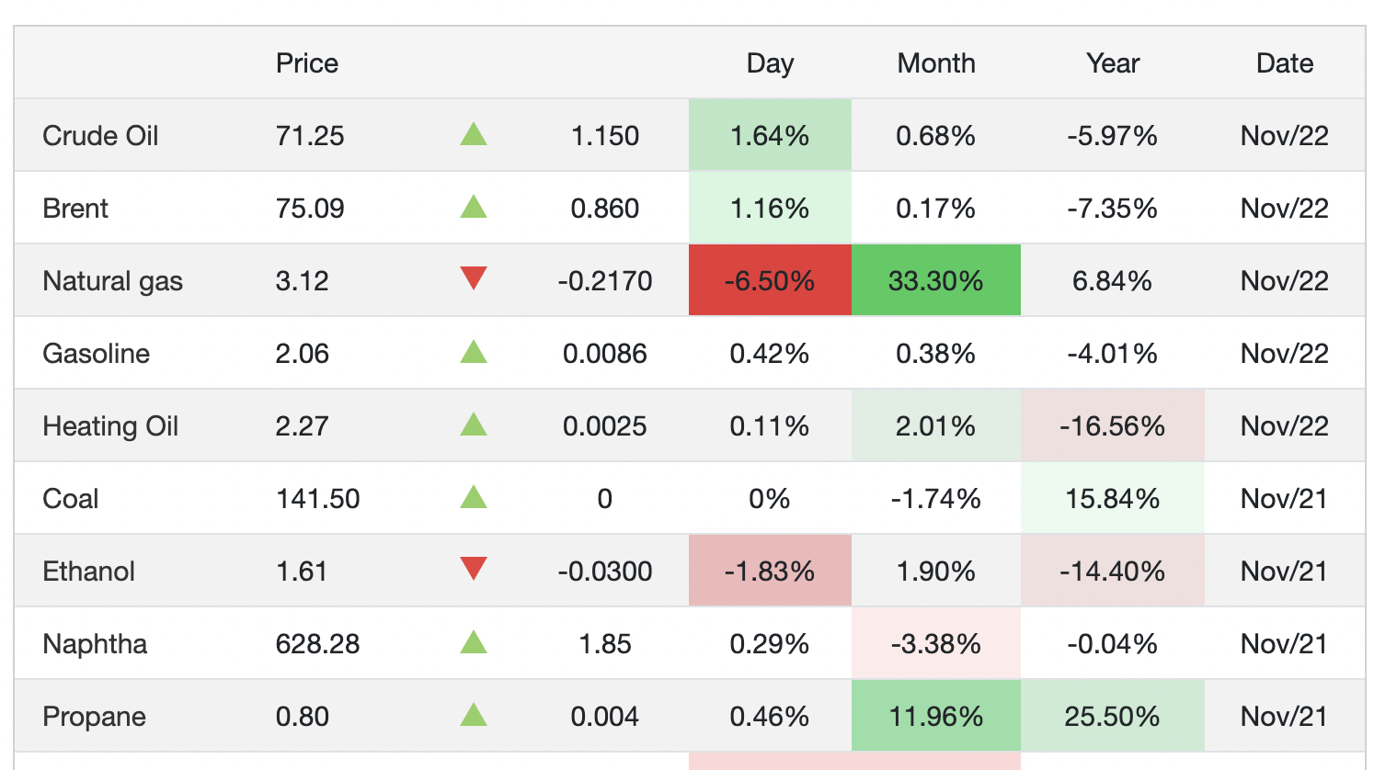This screenshot has width=1374, height=770.
Task: Sort by the Month column header
Action: pos(936,63)
